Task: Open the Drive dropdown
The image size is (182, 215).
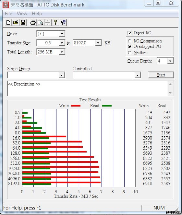Action: (62, 34)
